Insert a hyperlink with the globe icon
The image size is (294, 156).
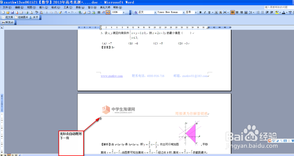pos(80,12)
